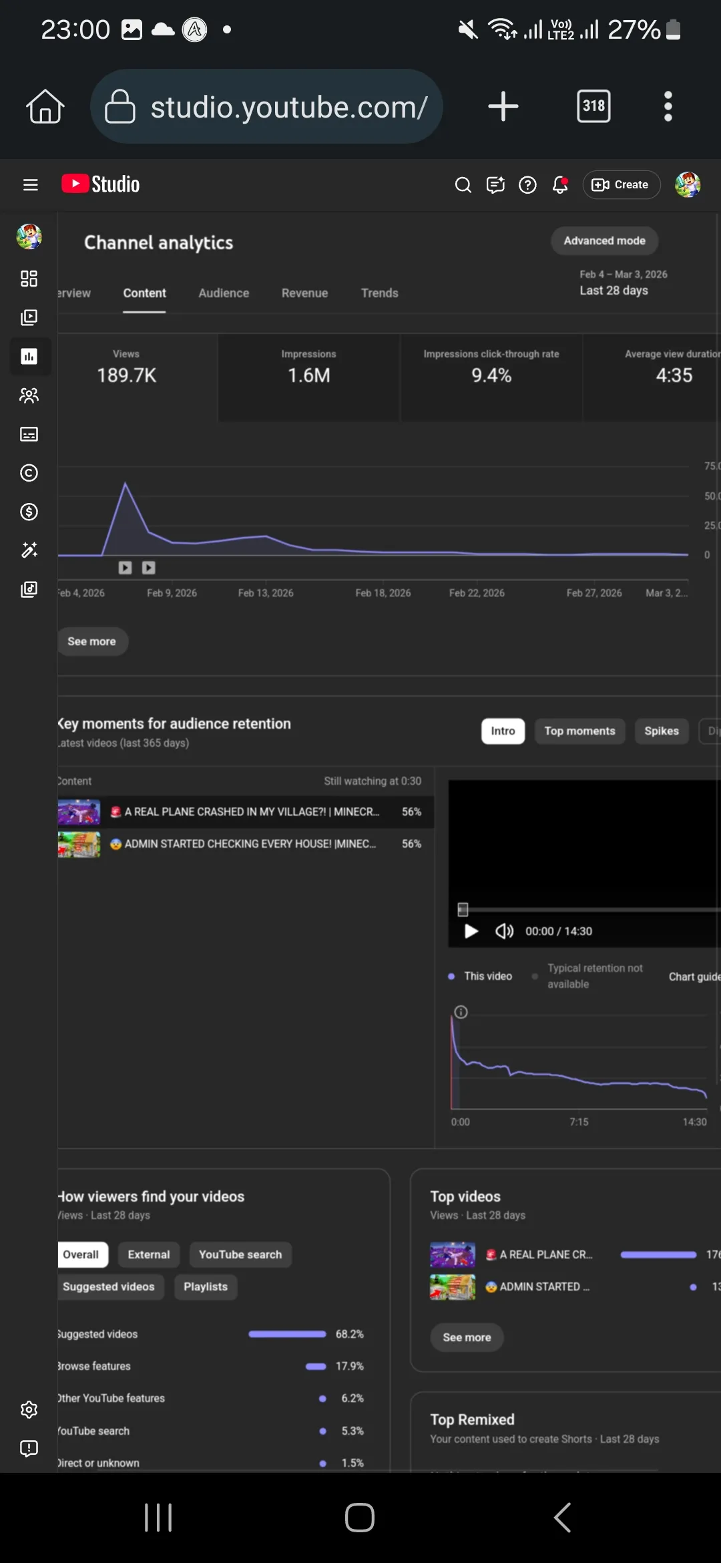Image resolution: width=721 pixels, height=1563 pixels.
Task: Select Impressions click-through rate card
Action: pyautogui.click(x=491, y=378)
